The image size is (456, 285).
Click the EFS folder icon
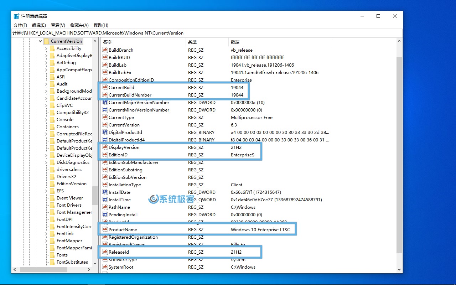(x=52, y=191)
